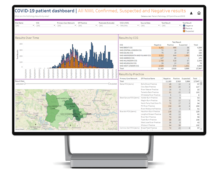213x175 pixels.
Task: Click River Misbourne Practice row
Action: (x=170, y=109)
